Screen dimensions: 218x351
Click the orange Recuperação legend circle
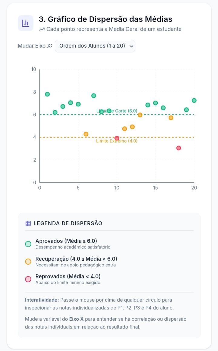pyautogui.click(x=28, y=262)
